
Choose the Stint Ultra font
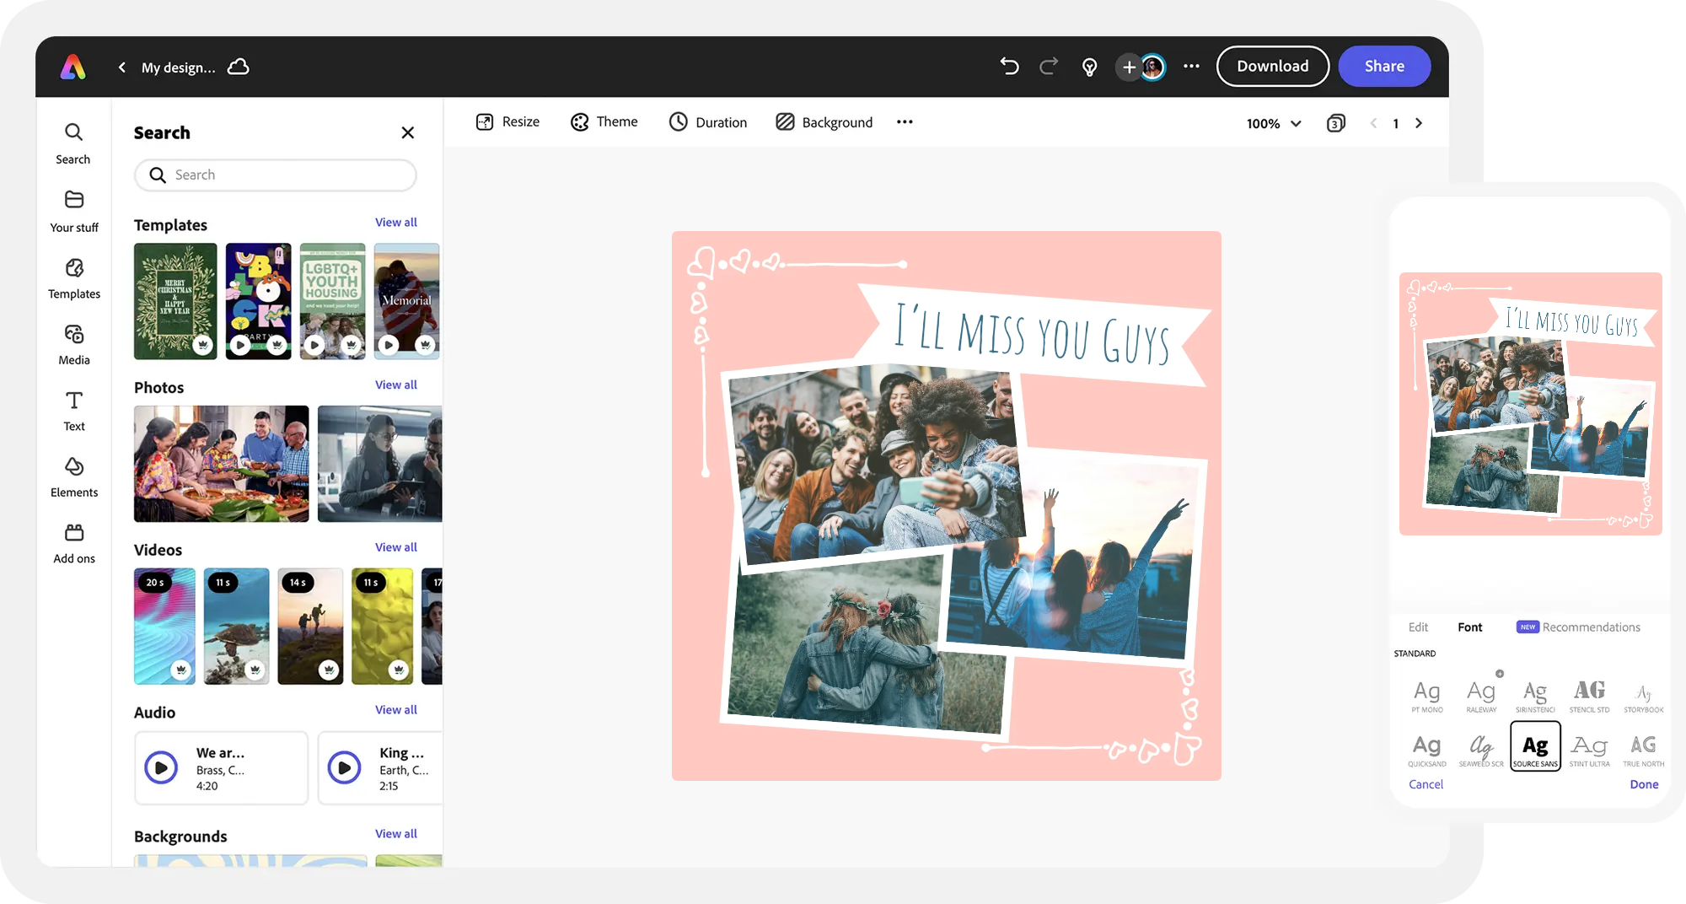click(x=1589, y=751)
